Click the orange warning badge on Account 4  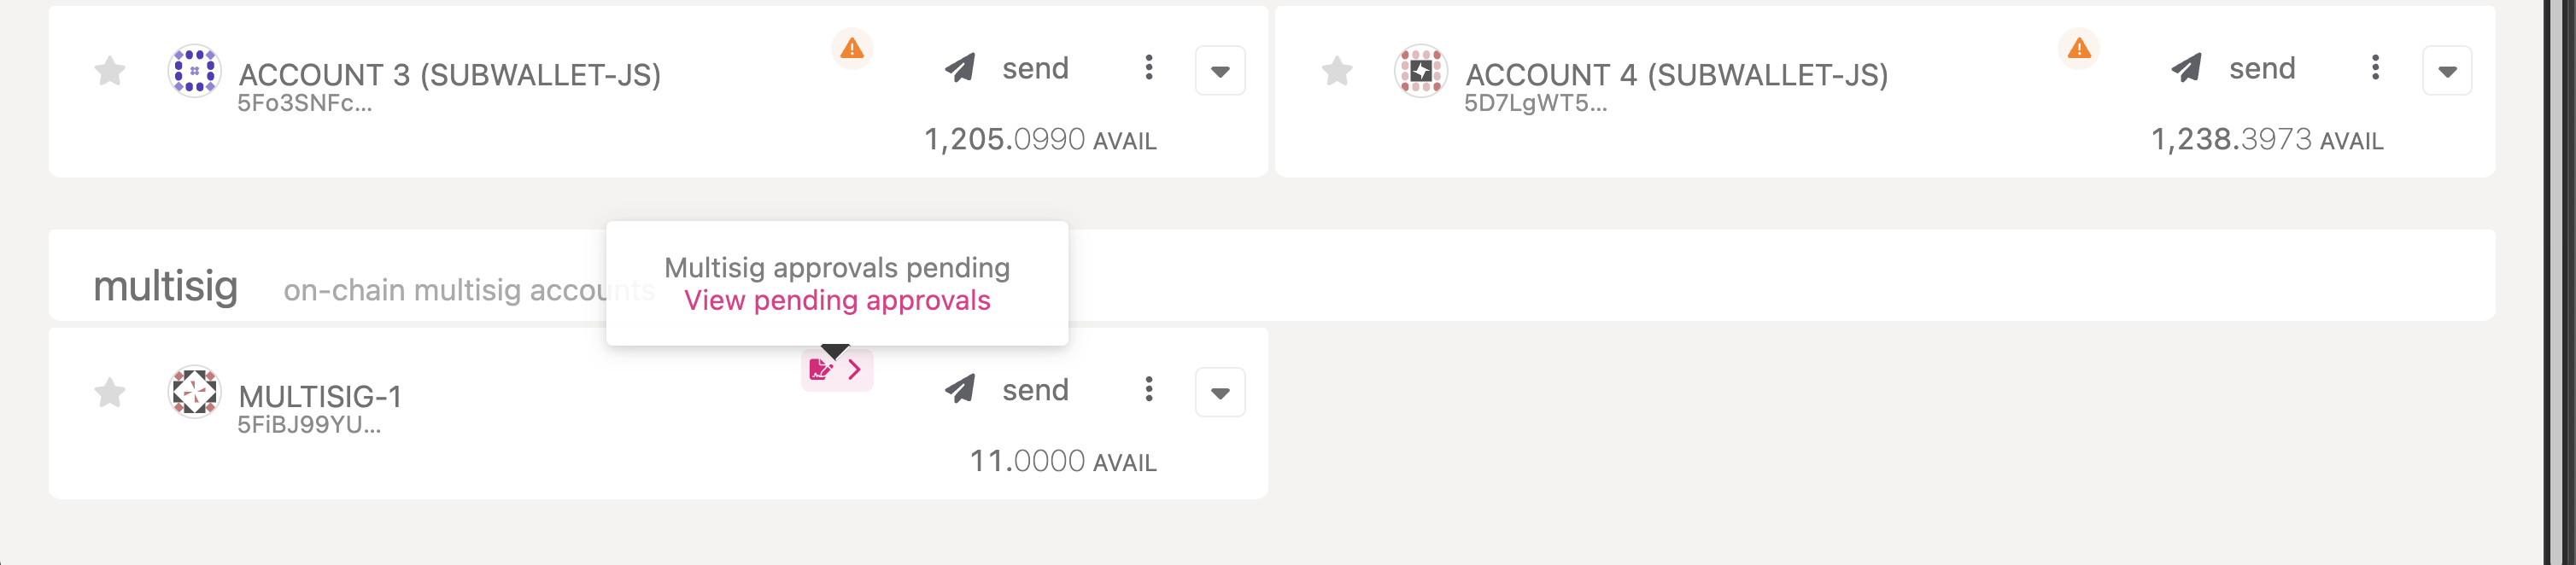[2079, 48]
